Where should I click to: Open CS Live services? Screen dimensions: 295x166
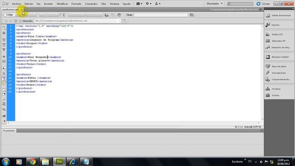tap(263, 4)
